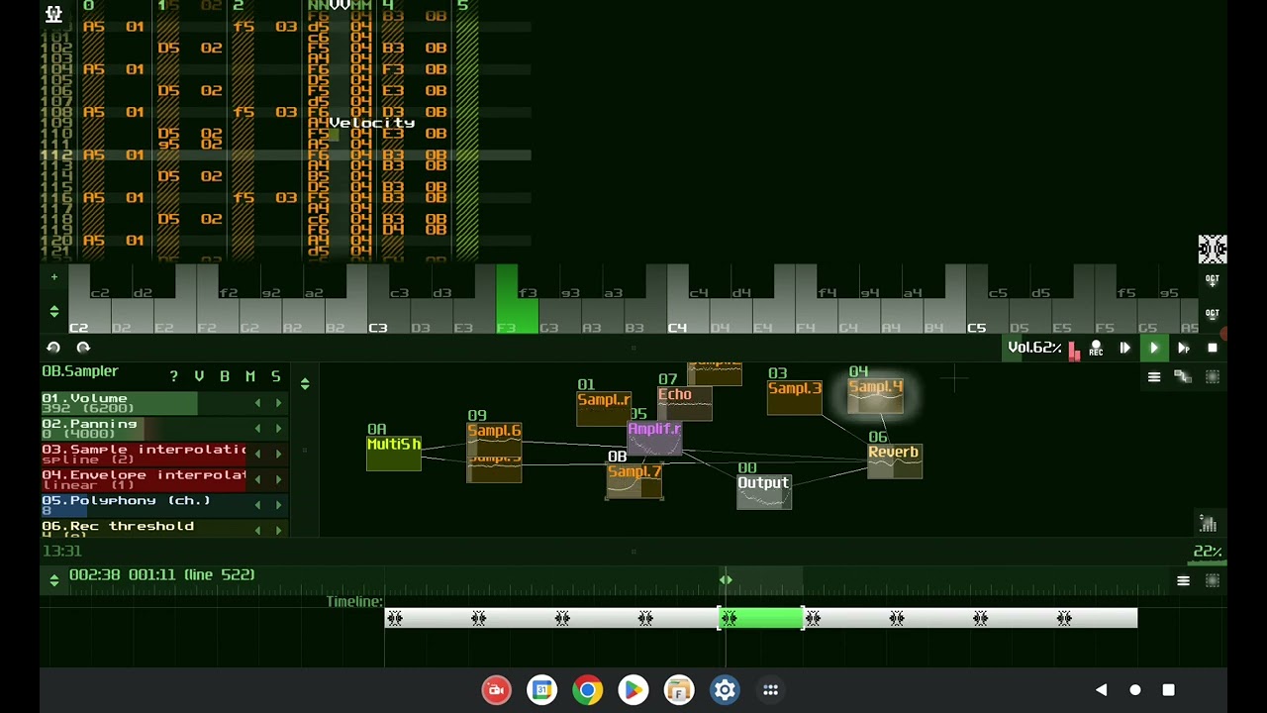Image resolution: width=1267 pixels, height=713 pixels.
Task: Open the Files app from the shelf
Action: pyautogui.click(x=679, y=690)
